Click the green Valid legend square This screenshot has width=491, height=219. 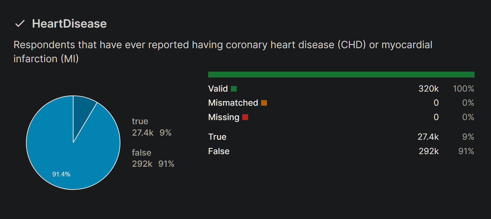[234, 89]
